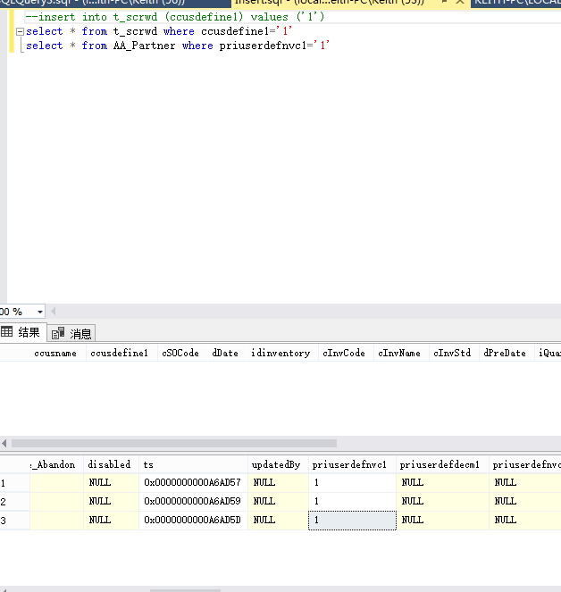Click left arrow of first grid's scrollbar
Viewport: 561px width, 592px height.
(x=4, y=443)
